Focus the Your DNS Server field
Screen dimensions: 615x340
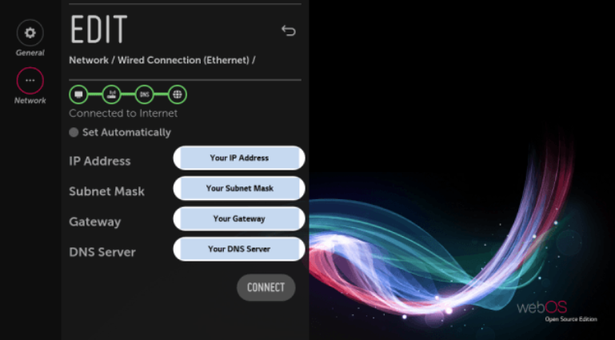click(239, 249)
